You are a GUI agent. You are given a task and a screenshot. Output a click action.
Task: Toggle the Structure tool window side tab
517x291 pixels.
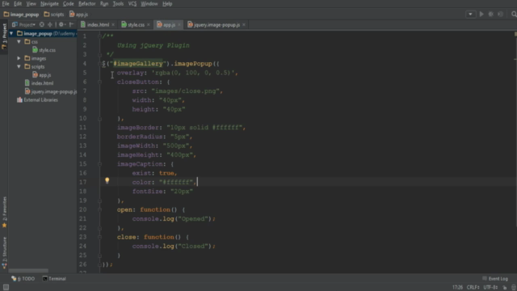click(4, 252)
